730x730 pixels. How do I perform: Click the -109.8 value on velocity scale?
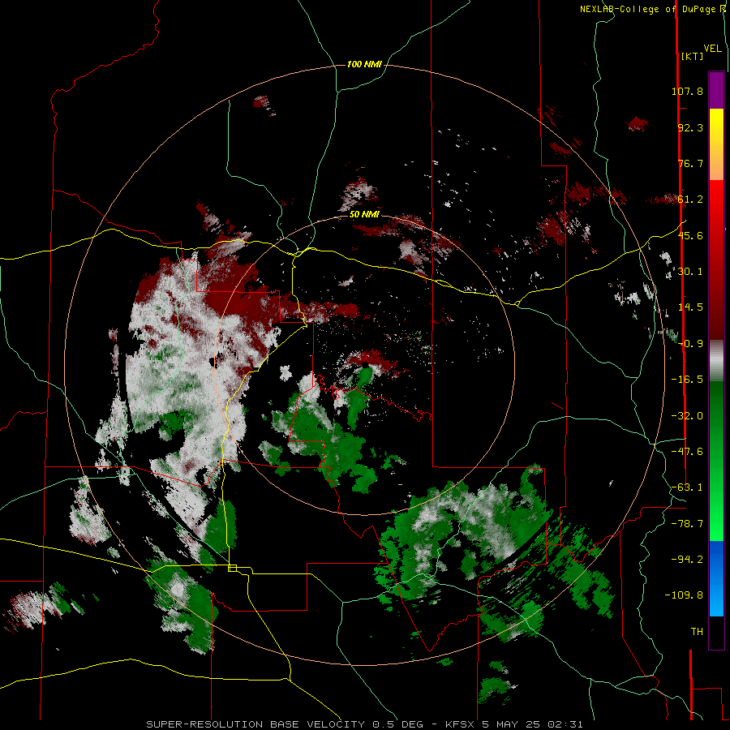pyautogui.click(x=684, y=595)
